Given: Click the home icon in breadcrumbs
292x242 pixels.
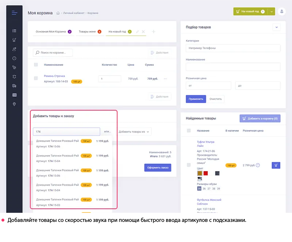Looking at the screenshot, I should (x=58, y=13).
